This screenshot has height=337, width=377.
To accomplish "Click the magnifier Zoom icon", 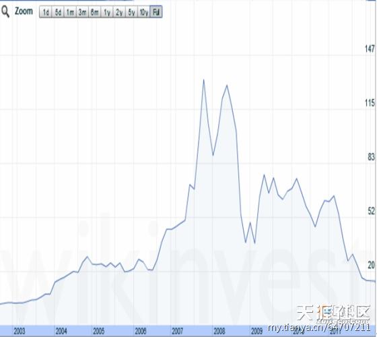I will (x=5, y=11).
